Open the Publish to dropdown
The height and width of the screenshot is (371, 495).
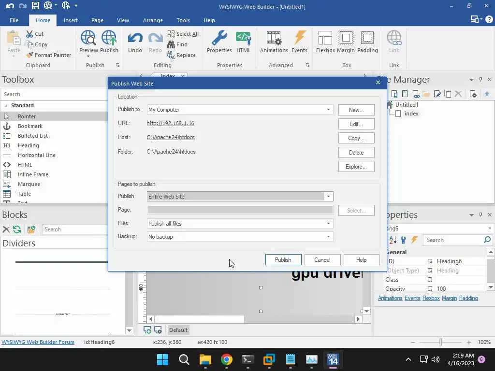pos(328,110)
